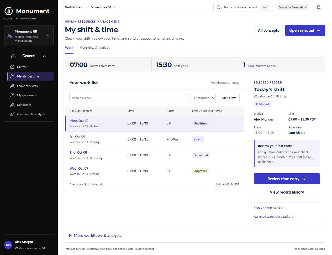Open My documents in sidebar
332x255 pixels.
(x=30, y=95)
